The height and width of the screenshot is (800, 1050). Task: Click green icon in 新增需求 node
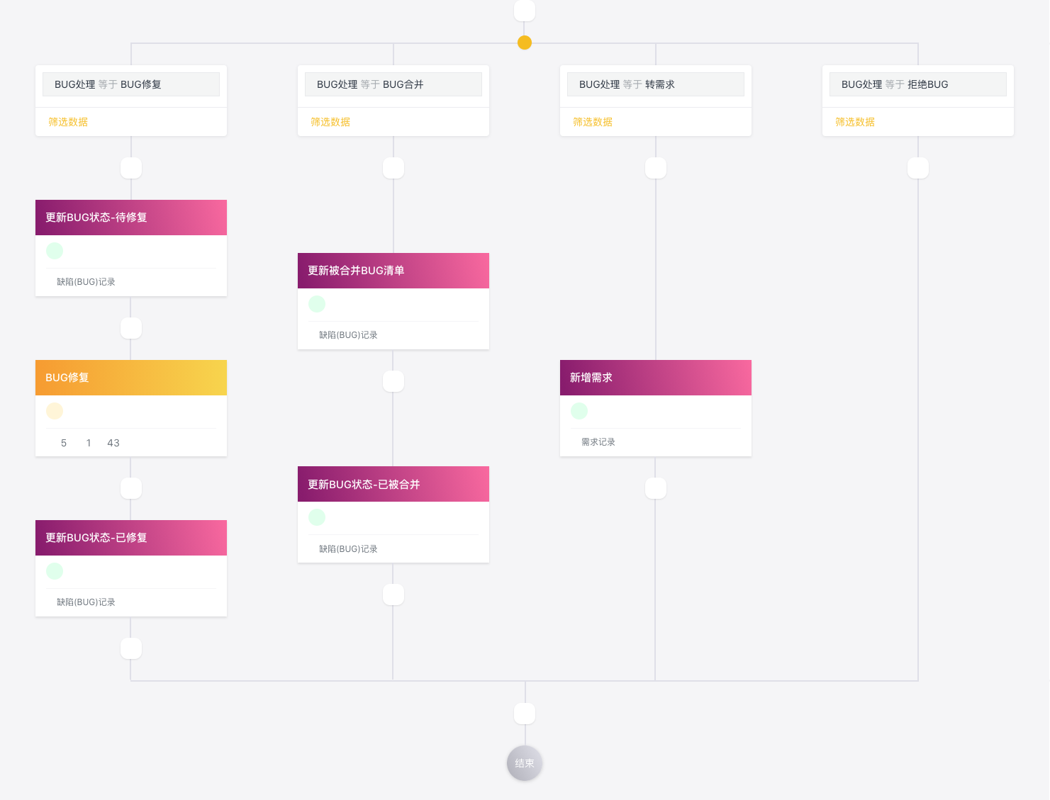coord(579,411)
